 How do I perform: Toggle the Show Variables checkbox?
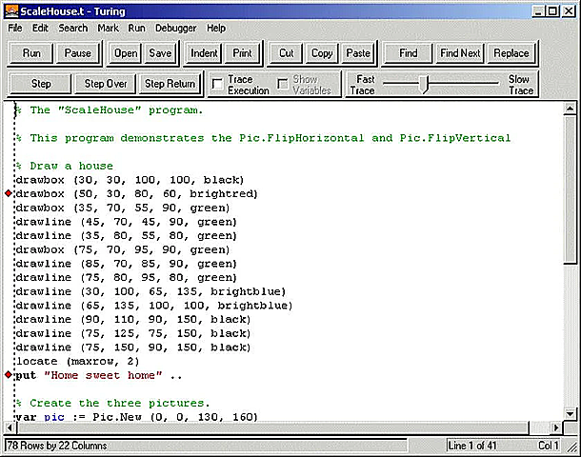tap(283, 85)
